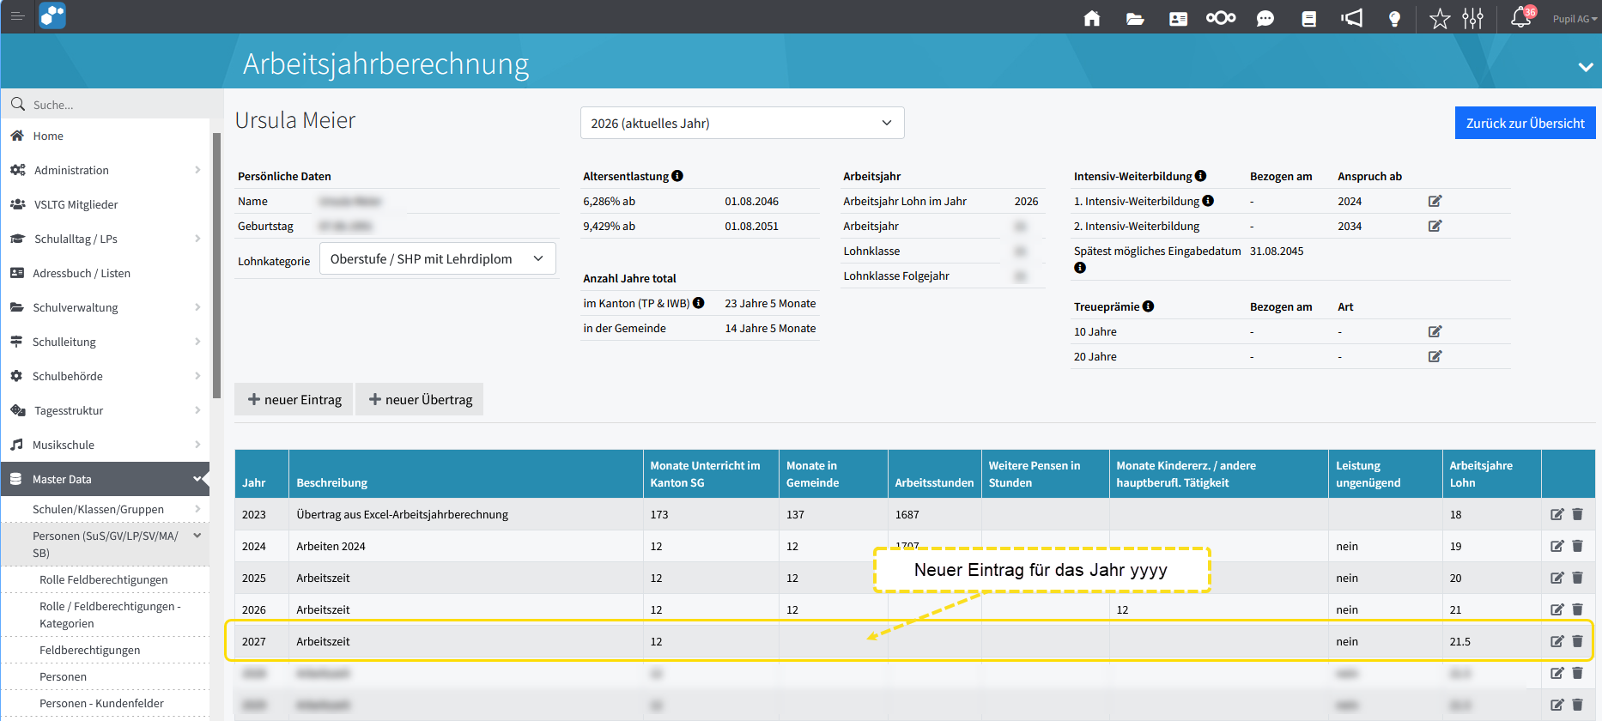Screen dimensions: 1602x721
Task: Edit the 20 Jahre Treueprämie entry
Action: point(1435,356)
